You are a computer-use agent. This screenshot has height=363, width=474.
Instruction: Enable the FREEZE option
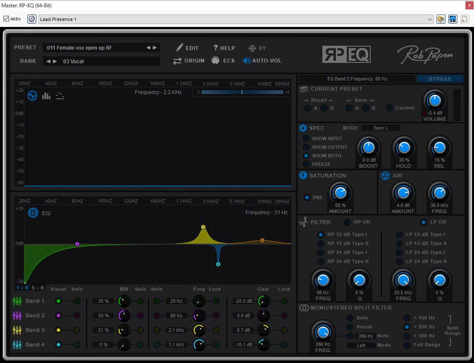pos(306,164)
